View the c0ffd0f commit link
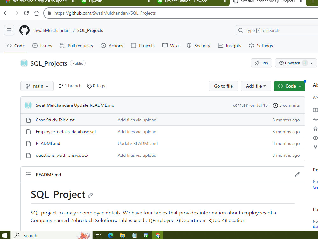This screenshot has height=239, width=318. [240, 105]
